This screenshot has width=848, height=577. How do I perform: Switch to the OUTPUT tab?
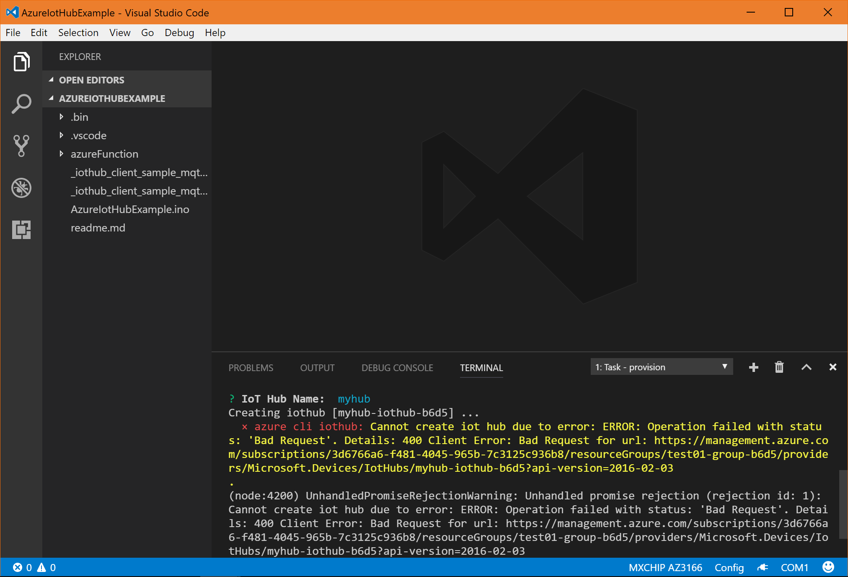[x=317, y=368]
